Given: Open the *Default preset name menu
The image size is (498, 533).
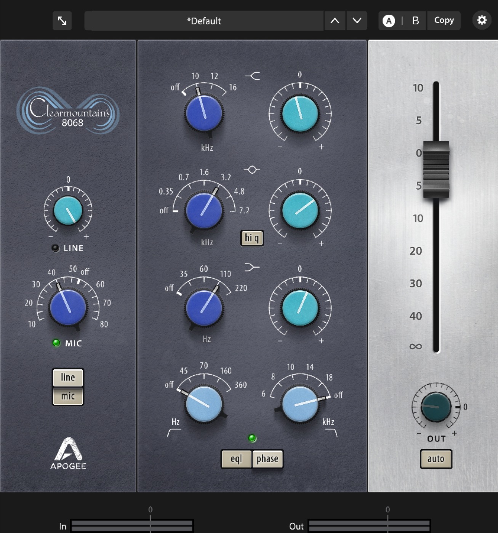Looking at the screenshot, I should point(204,21).
